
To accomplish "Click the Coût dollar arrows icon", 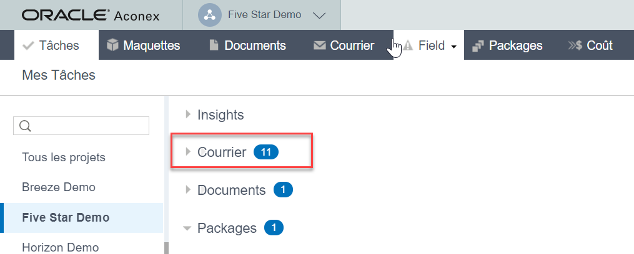I will click(575, 45).
